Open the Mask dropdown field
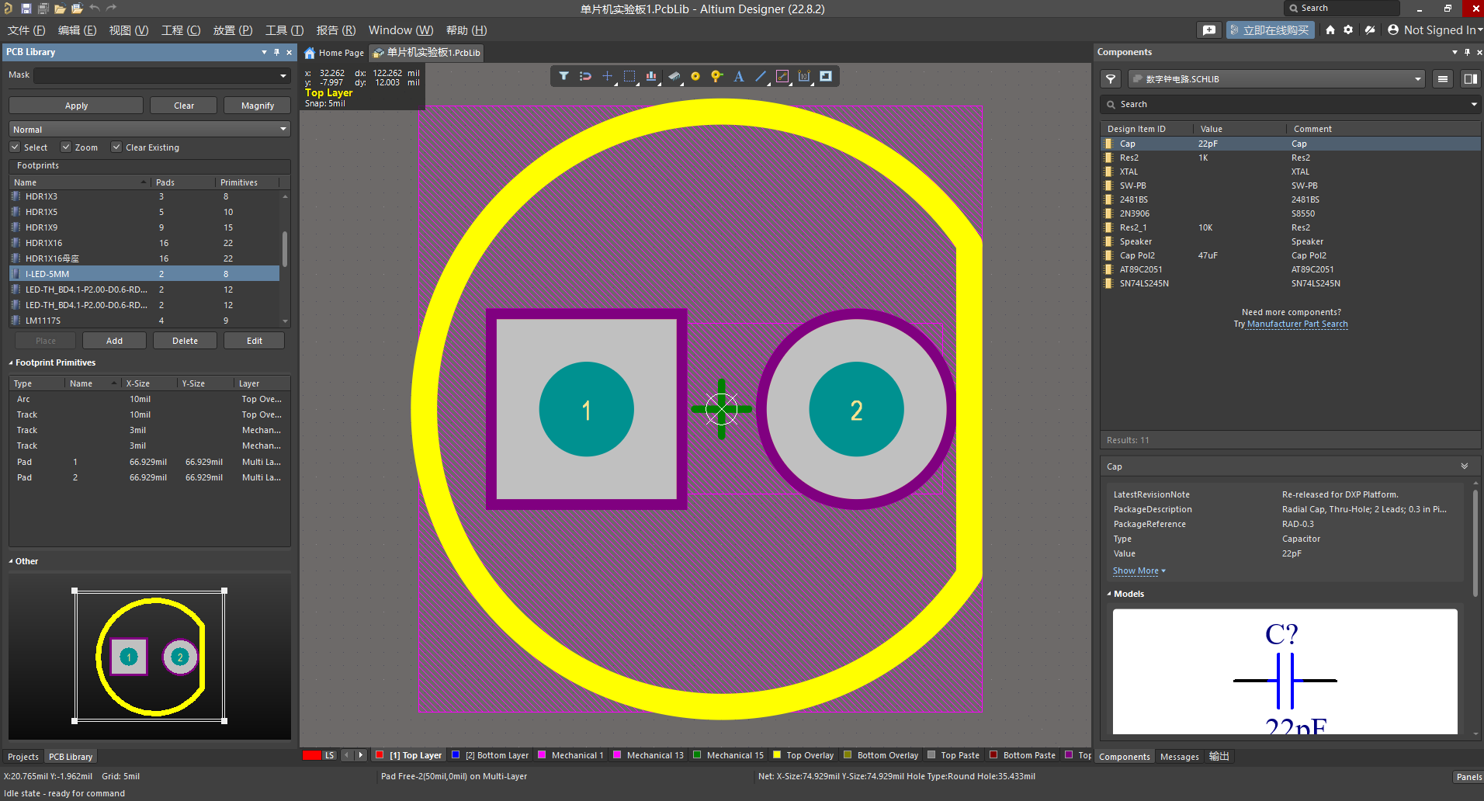Image resolution: width=1484 pixels, height=801 pixels. [161, 75]
